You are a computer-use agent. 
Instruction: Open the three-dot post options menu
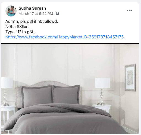(x=129, y=10)
